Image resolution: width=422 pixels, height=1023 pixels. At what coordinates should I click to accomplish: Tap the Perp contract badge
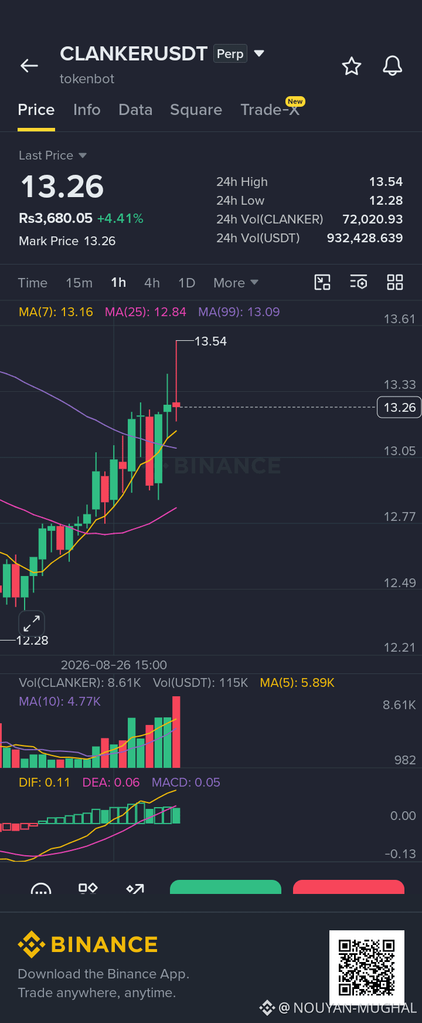tap(230, 53)
